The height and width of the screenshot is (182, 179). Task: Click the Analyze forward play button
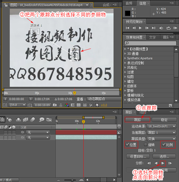tap(163, 163)
